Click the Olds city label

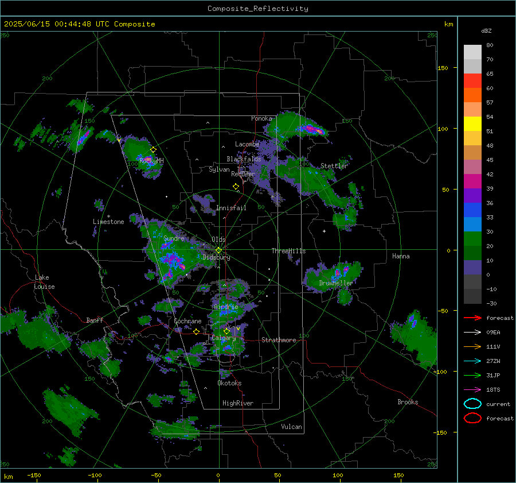pyautogui.click(x=218, y=239)
